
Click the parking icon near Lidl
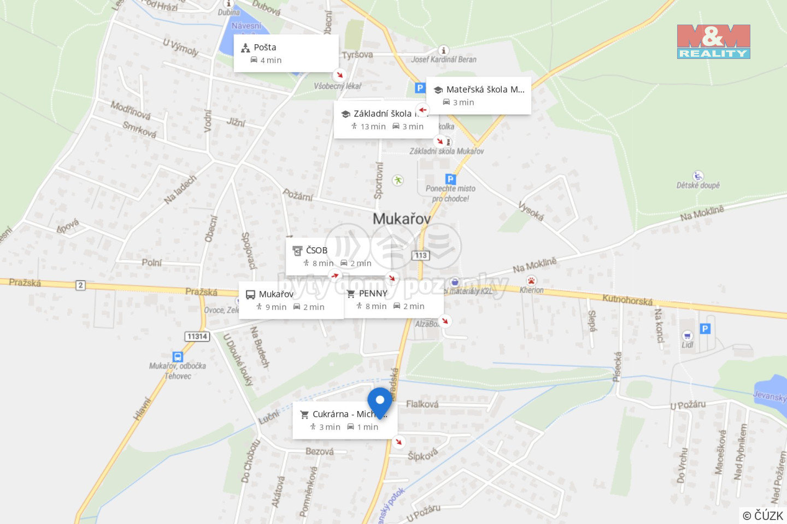tap(705, 329)
